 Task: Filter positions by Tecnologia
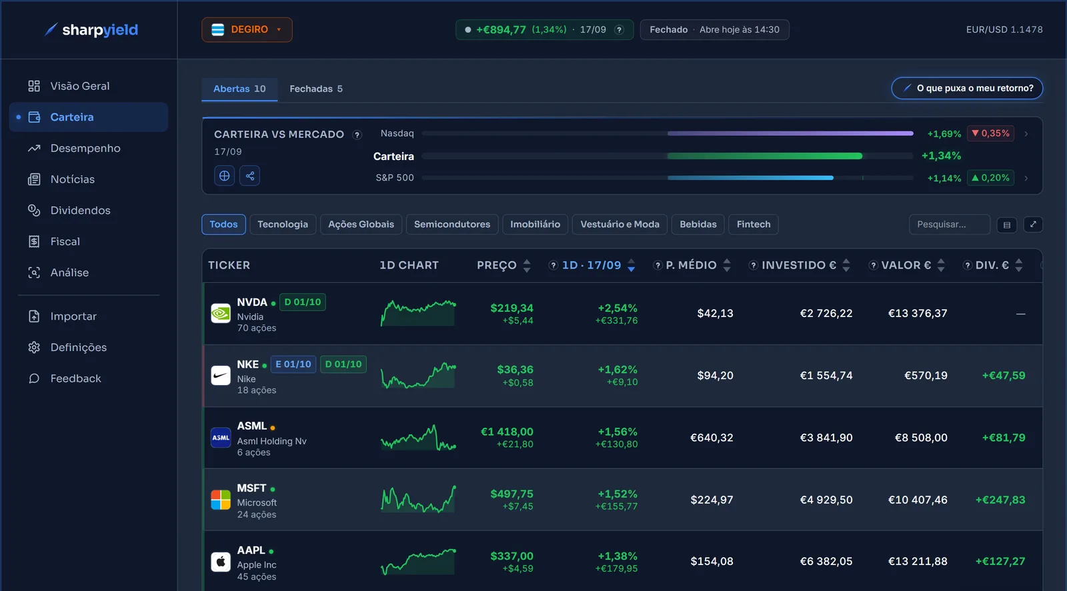[x=283, y=225]
